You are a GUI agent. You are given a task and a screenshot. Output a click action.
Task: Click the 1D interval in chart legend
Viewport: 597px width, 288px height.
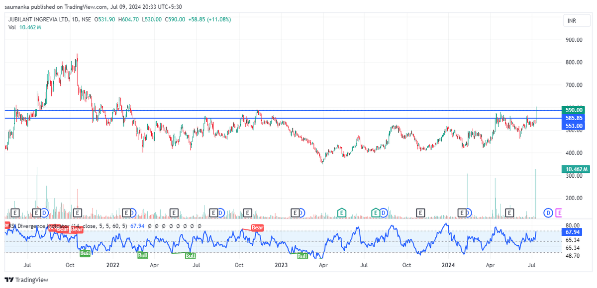pos(75,19)
